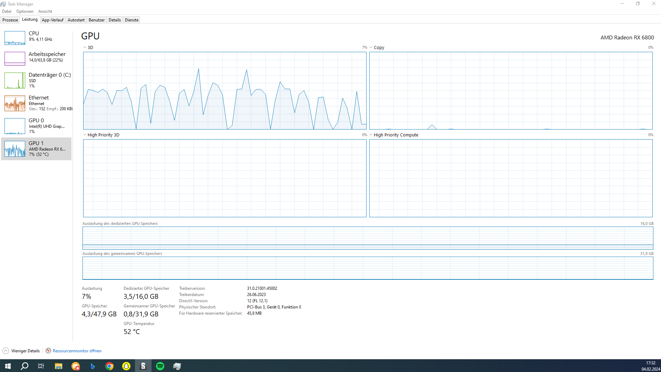
Task: Open the orange app icon left of Bing
Action: (x=75, y=366)
